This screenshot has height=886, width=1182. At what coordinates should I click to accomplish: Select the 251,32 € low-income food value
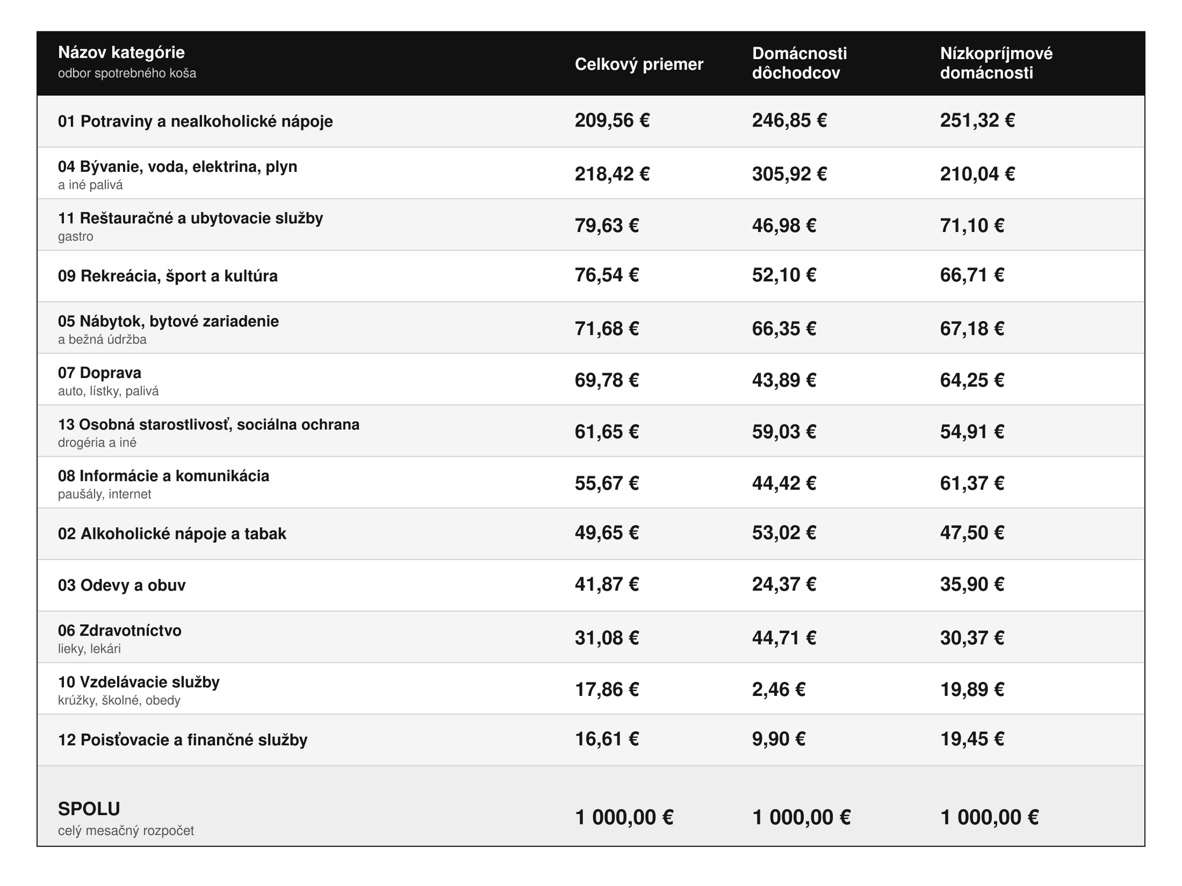[x=978, y=120]
